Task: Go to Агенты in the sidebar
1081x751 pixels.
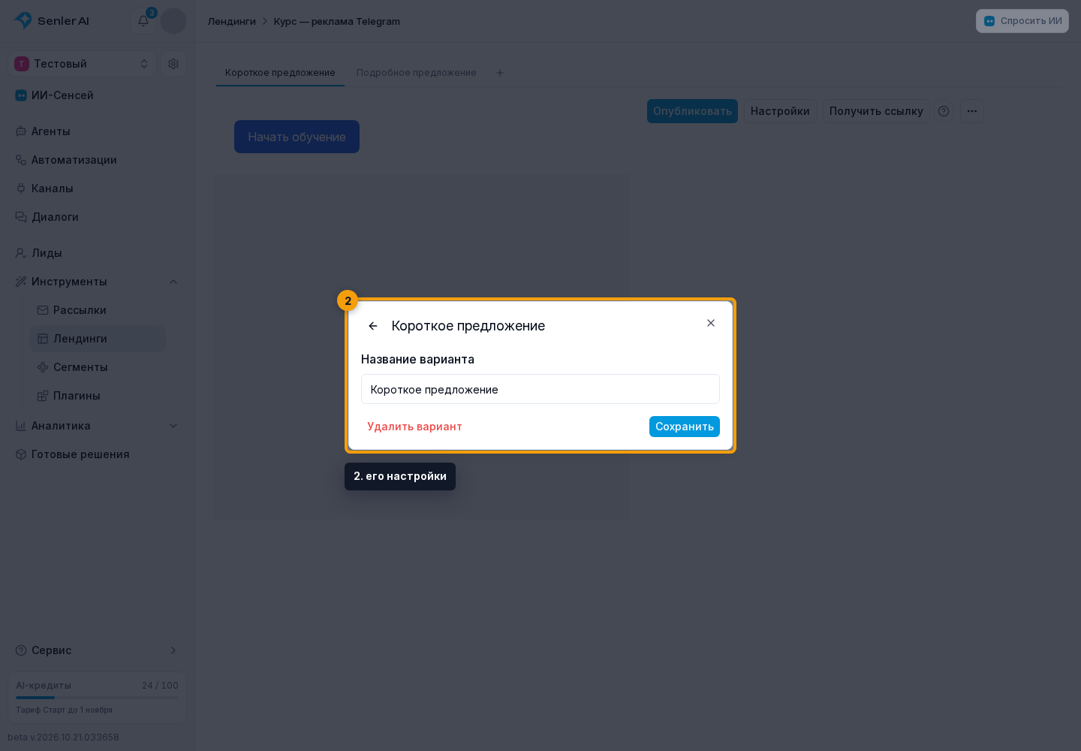Action: (x=97, y=131)
